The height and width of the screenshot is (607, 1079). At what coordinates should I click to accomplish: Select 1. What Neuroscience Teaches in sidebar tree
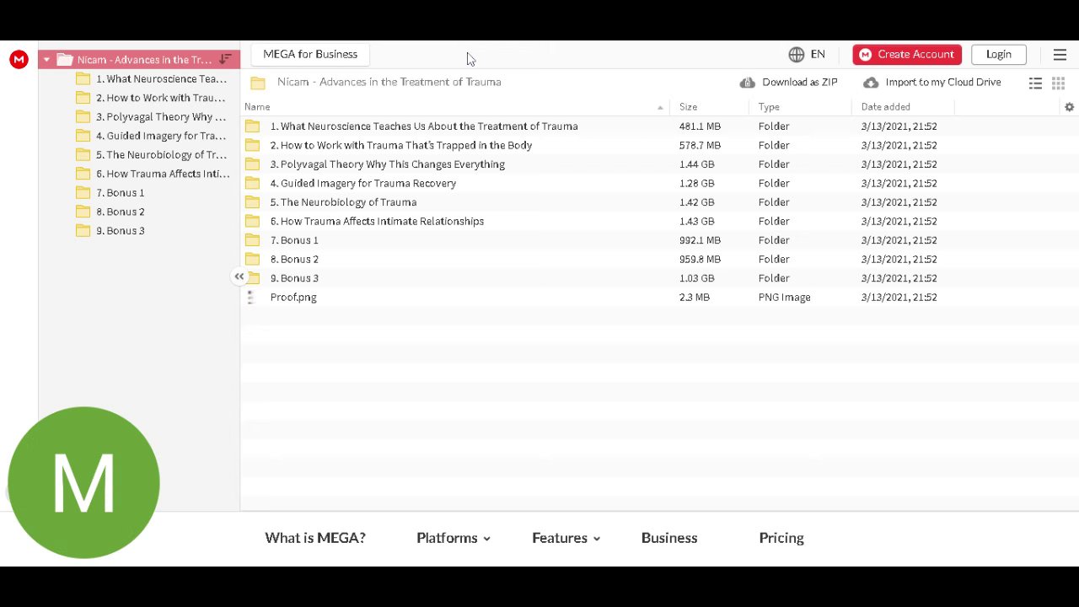161,79
